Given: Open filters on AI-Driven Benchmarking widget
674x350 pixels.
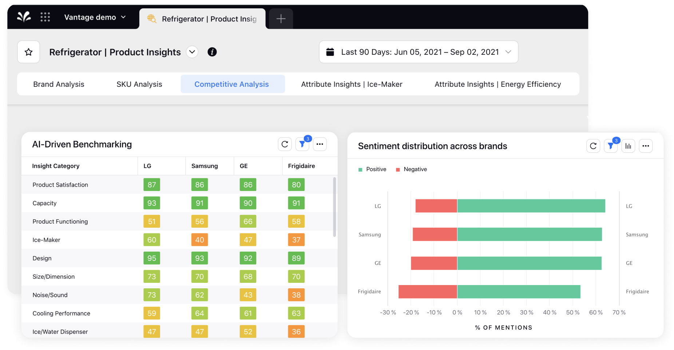Looking at the screenshot, I should click(x=302, y=144).
